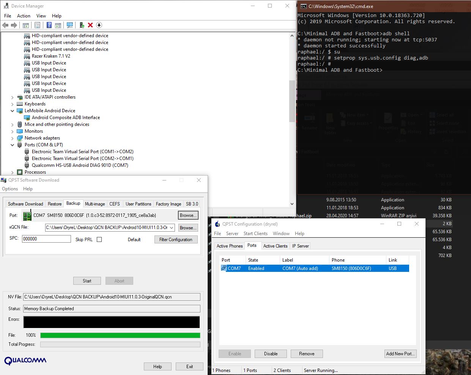Open Options menu in QPST Software Download
This screenshot has height=375, width=471.
pos(10,189)
